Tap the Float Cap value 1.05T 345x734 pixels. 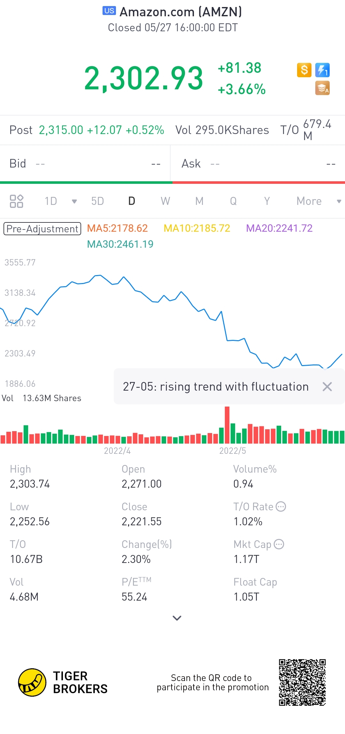tap(246, 597)
